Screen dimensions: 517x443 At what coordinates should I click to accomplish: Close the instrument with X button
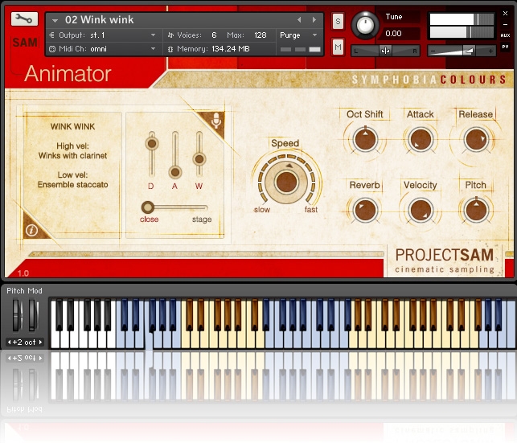pyautogui.click(x=505, y=13)
